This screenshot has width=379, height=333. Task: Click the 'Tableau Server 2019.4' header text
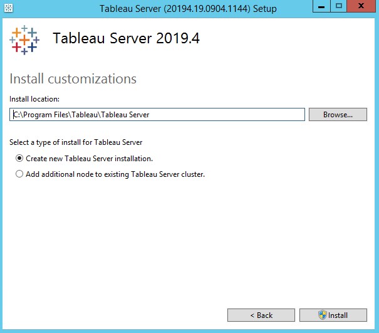tap(126, 38)
